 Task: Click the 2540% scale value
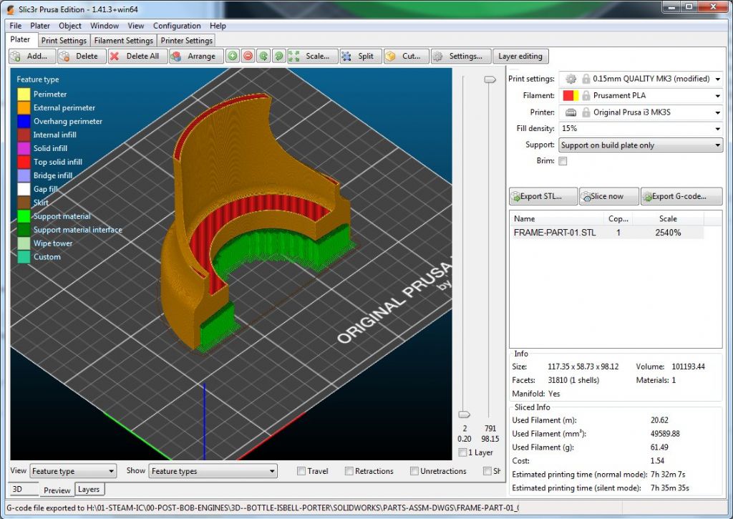click(668, 233)
